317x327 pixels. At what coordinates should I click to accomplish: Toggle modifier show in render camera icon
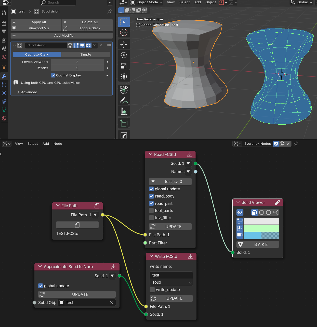coord(88,45)
